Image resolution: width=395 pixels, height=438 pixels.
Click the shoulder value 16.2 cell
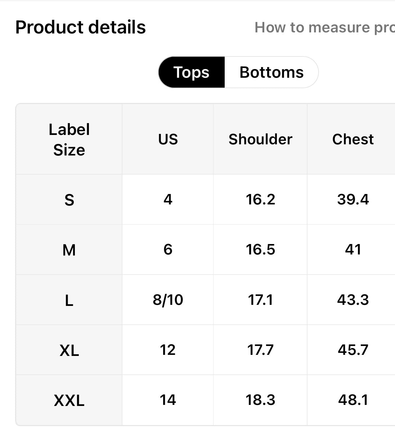point(260,200)
